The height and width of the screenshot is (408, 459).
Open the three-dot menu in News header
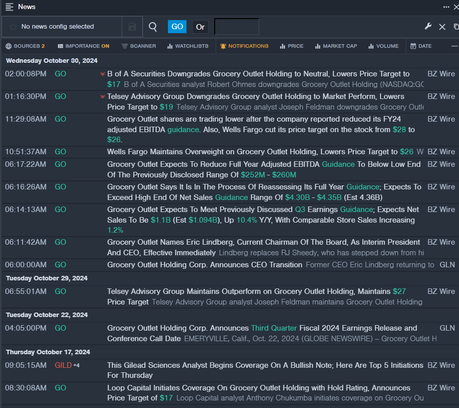click(x=446, y=7)
